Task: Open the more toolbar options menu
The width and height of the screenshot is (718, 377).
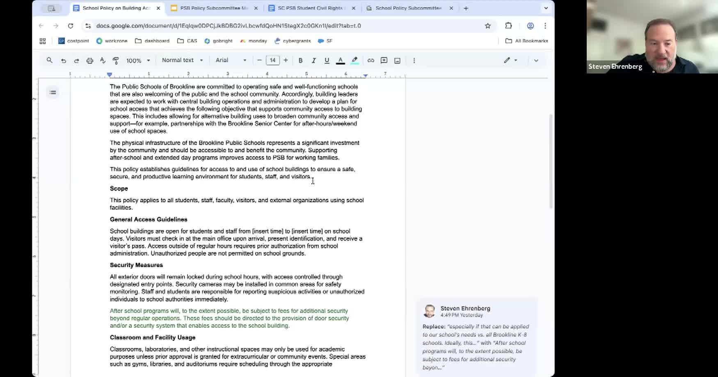Action: (414, 60)
